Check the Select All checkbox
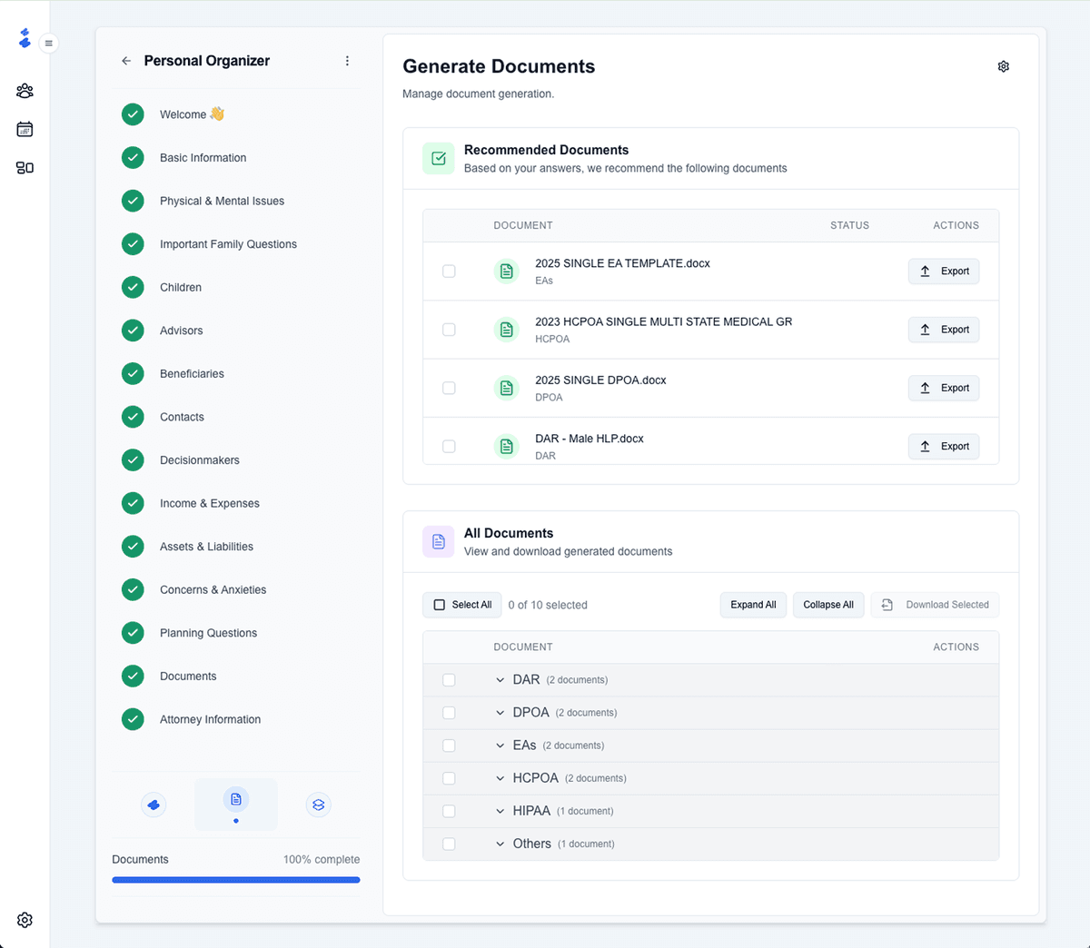Image resolution: width=1090 pixels, height=948 pixels. coord(440,605)
